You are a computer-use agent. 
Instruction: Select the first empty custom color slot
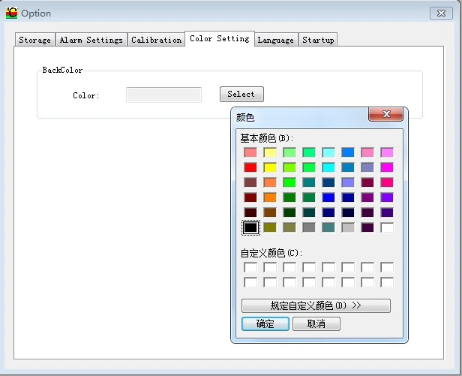coord(250,267)
